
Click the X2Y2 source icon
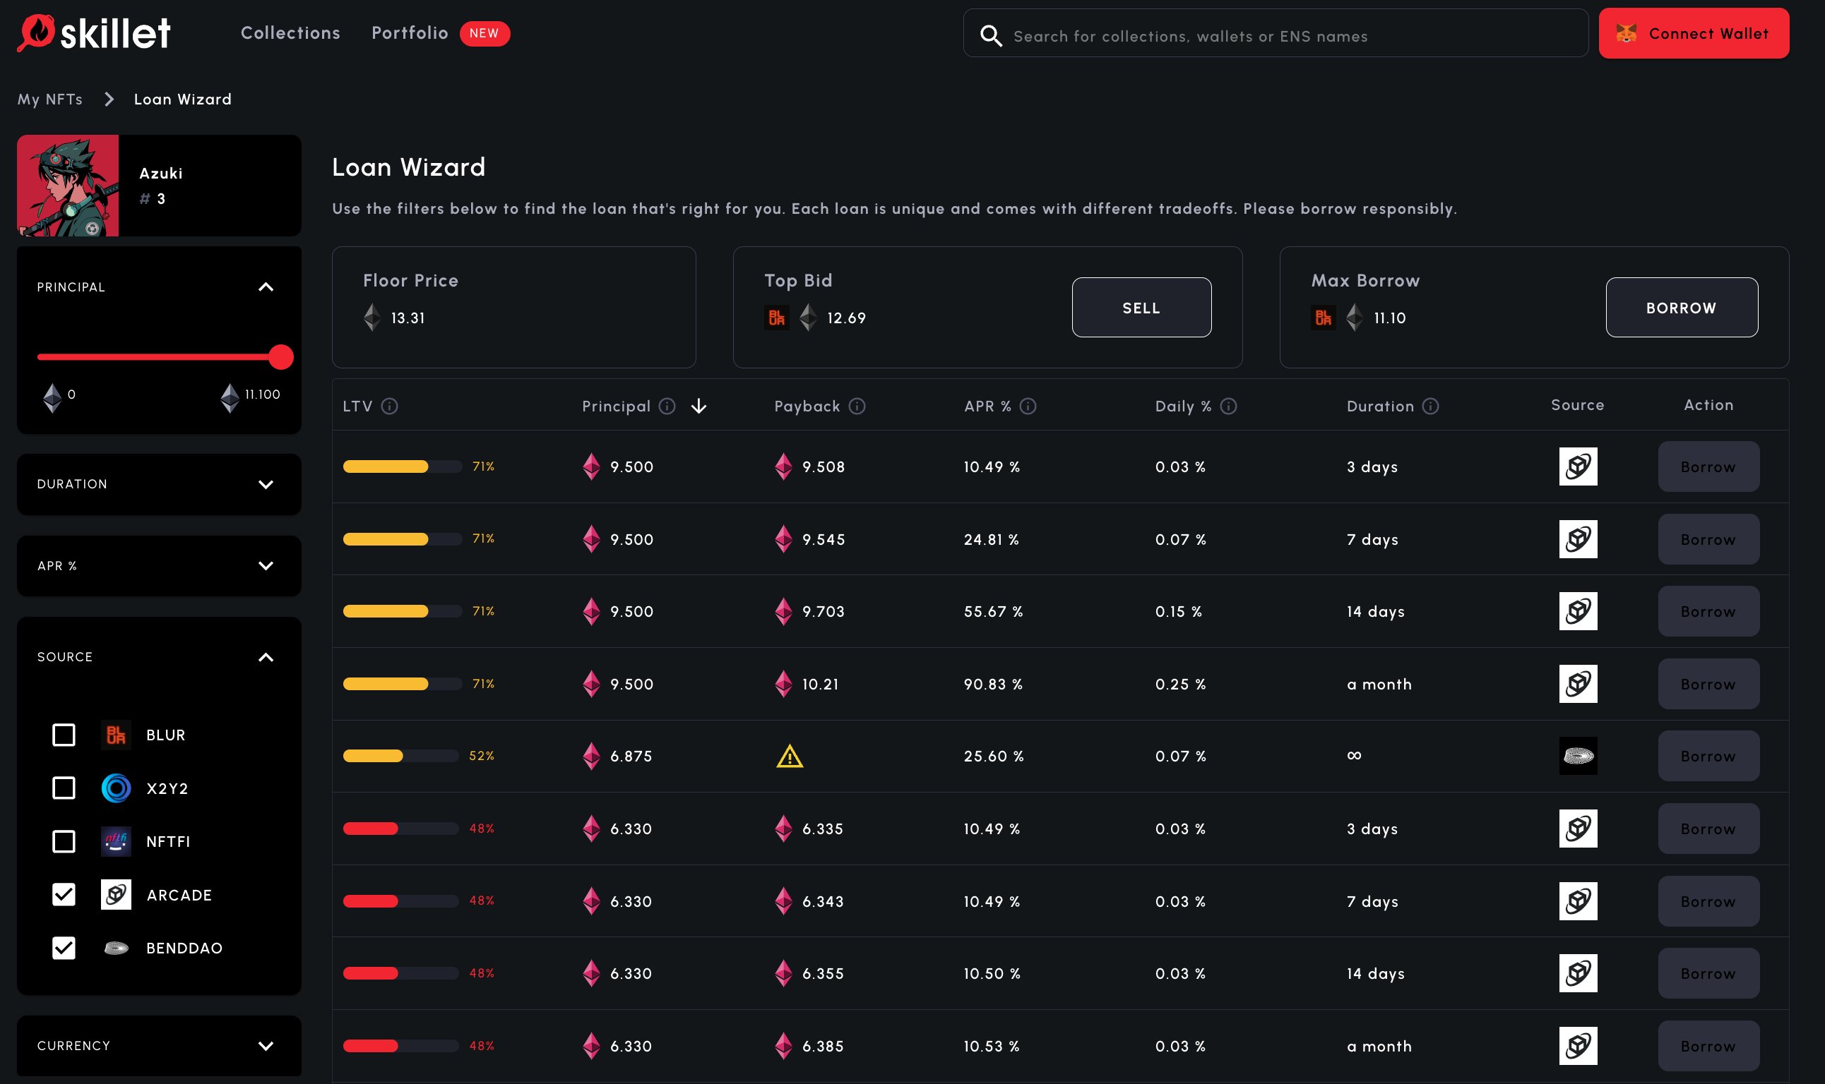(114, 787)
